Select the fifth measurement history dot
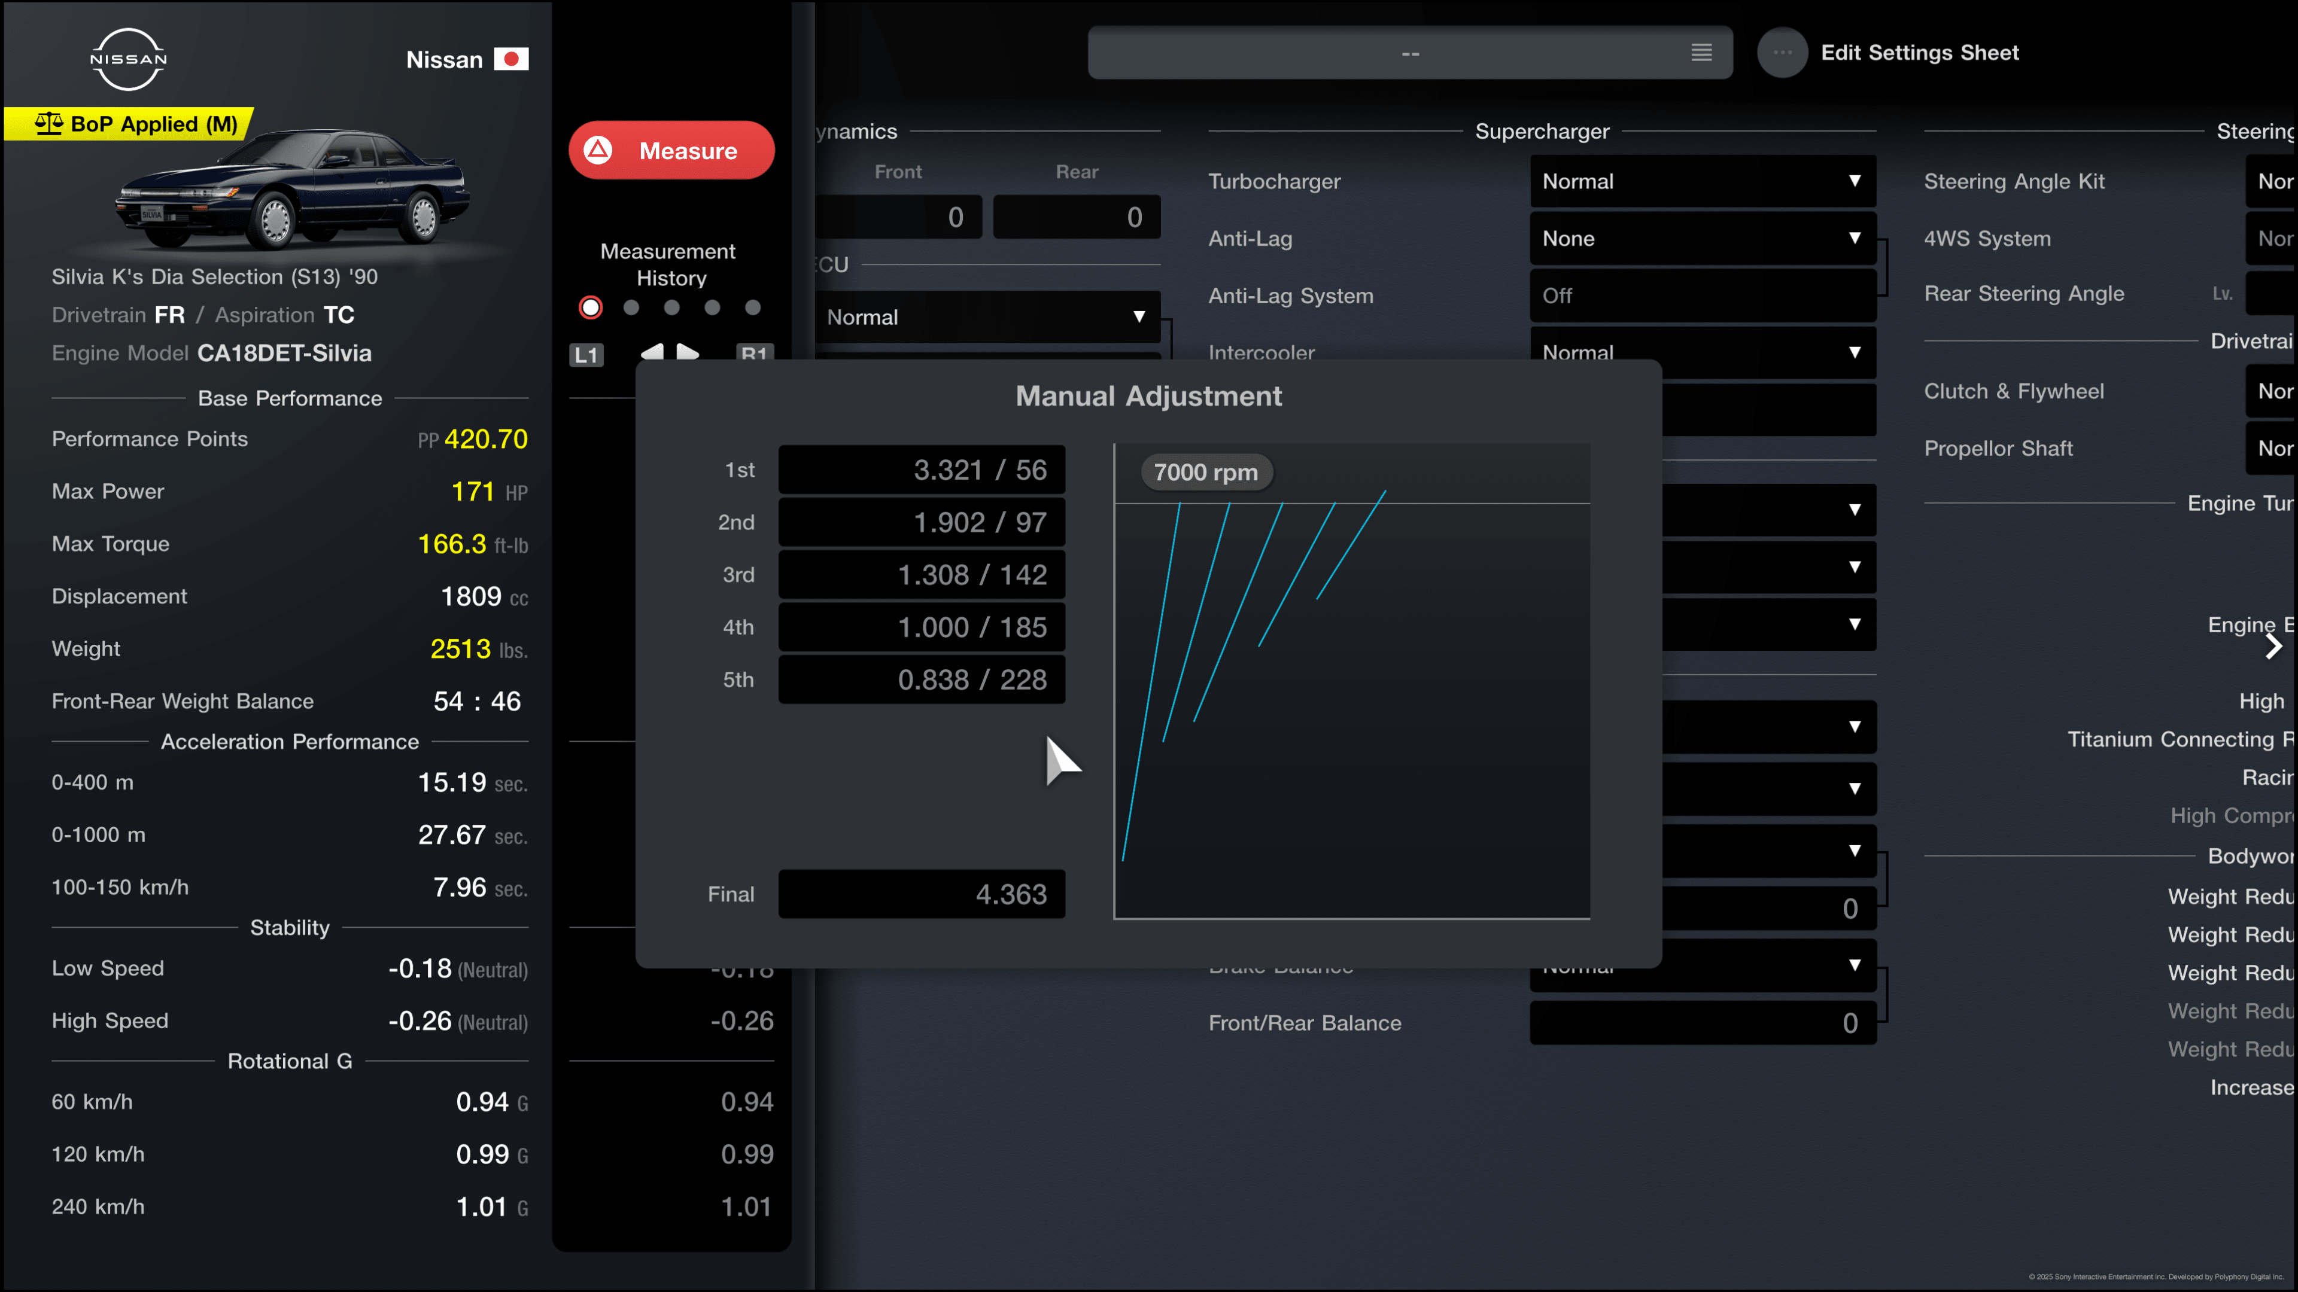Screen dimensions: 2298x1292 753,307
